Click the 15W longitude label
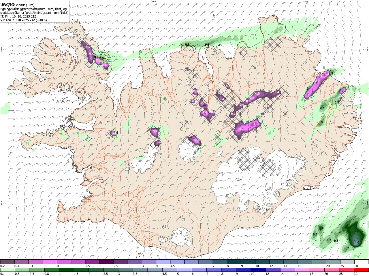This screenshot has width=369, height=276. [x=305, y=1]
